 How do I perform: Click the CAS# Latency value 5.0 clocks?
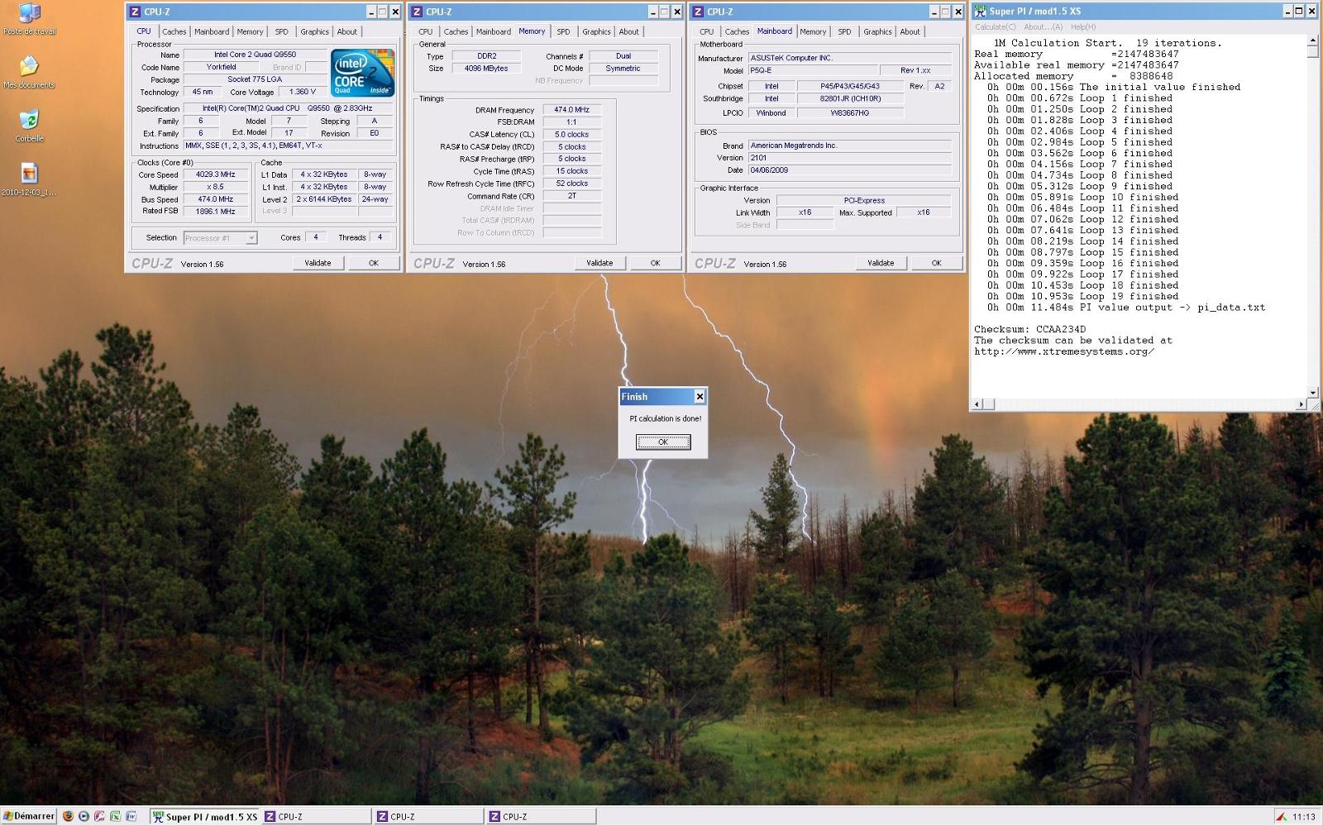(571, 134)
